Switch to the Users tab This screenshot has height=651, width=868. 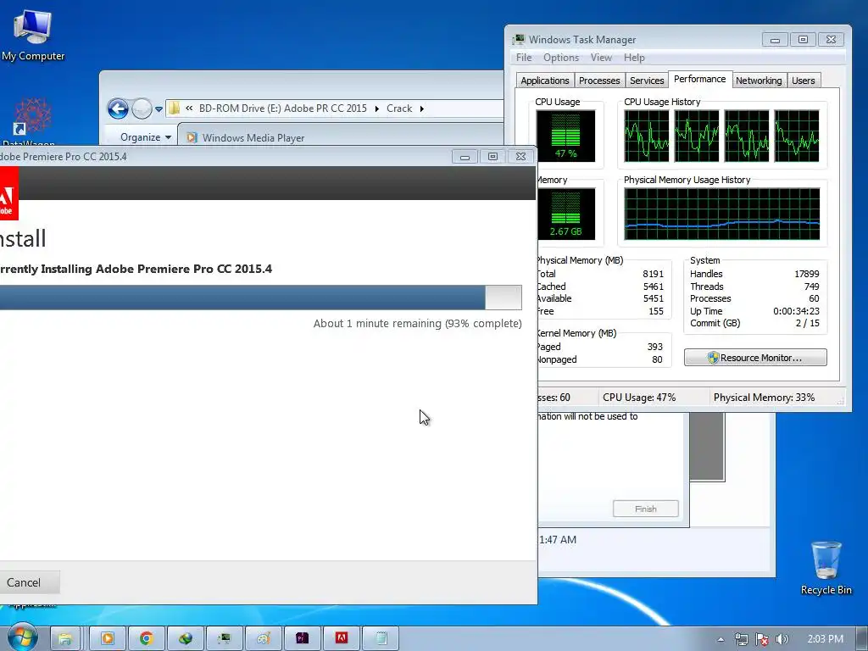(x=803, y=81)
